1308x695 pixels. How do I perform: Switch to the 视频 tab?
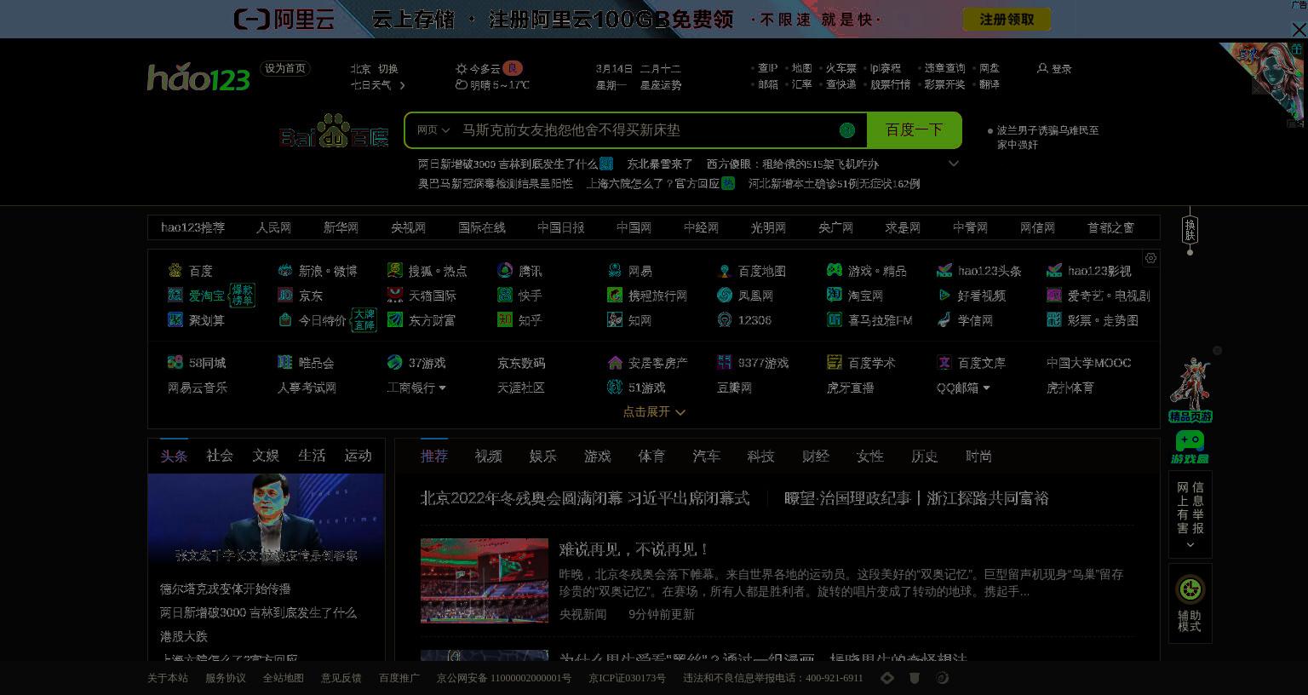pos(489,457)
